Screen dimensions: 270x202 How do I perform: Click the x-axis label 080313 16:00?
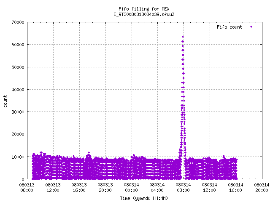pos(79,188)
